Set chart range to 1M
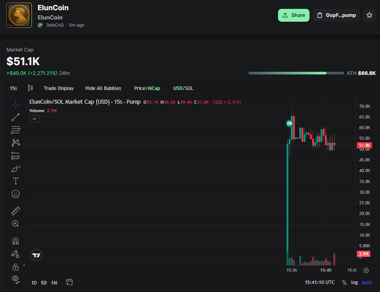 click(x=54, y=283)
